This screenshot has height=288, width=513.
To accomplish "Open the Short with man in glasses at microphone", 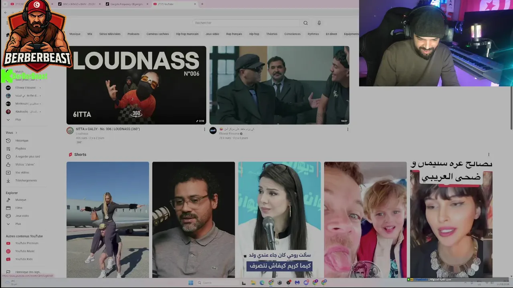I will (194, 220).
